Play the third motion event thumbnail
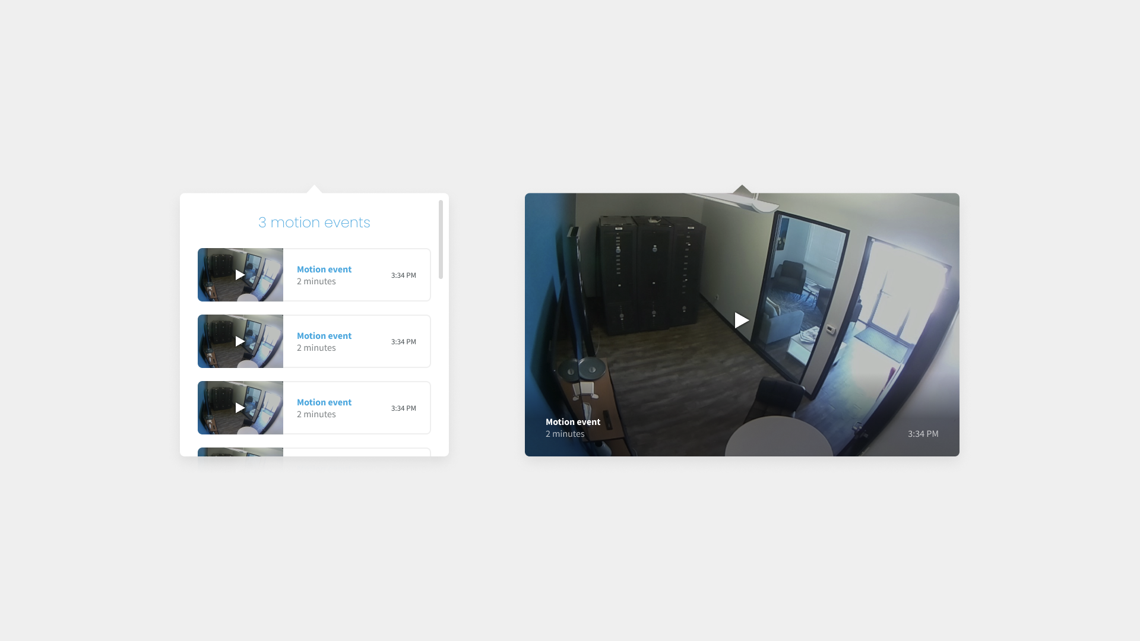 240,408
